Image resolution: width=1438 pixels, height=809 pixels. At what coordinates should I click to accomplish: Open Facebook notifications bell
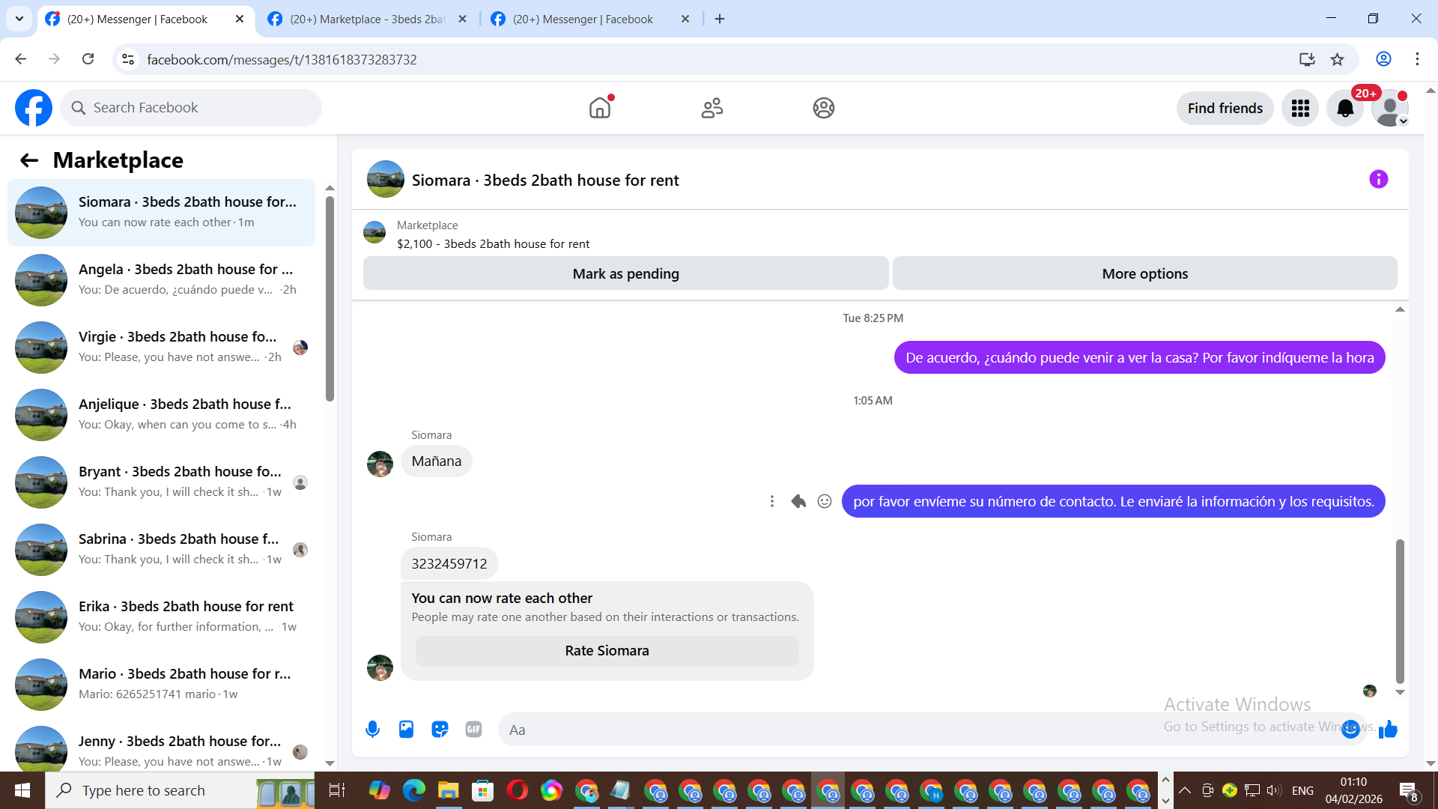click(x=1344, y=109)
